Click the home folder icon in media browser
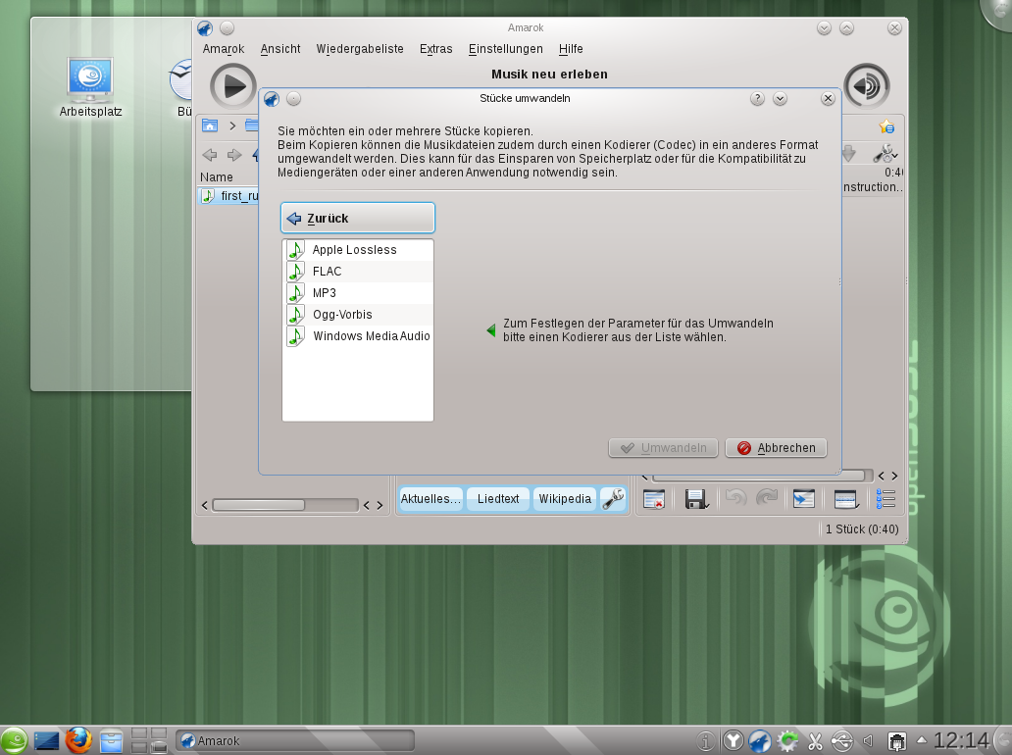1012x755 pixels. (212, 126)
